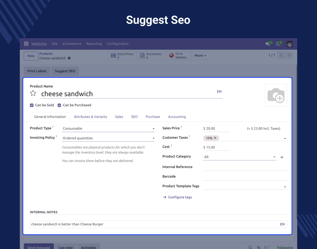Open the eCommerce menu

pos(72,44)
